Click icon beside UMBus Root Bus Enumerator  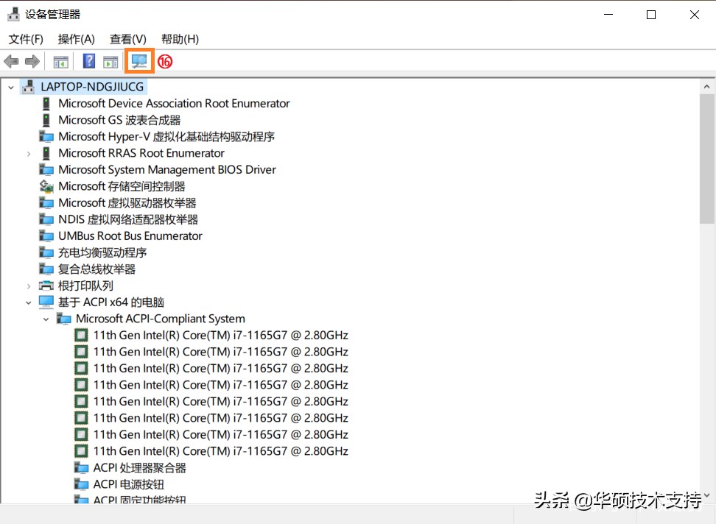click(46, 236)
